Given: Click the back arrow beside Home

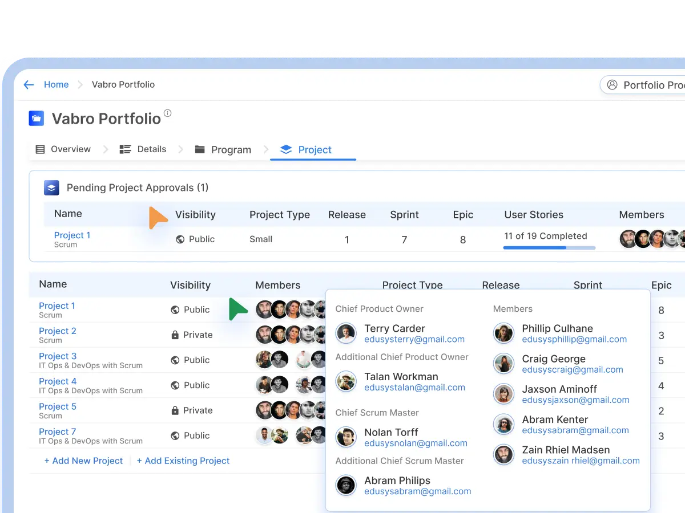Looking at the screenshot, I should click(29, 85).
